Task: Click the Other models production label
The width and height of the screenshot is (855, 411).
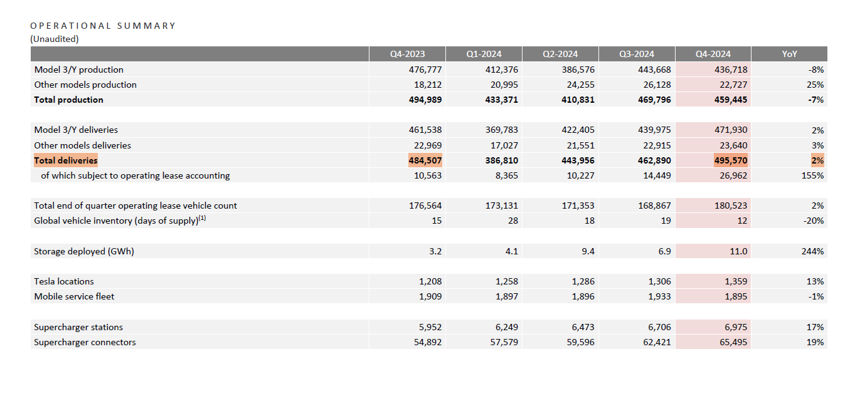Action: [85, 85]
